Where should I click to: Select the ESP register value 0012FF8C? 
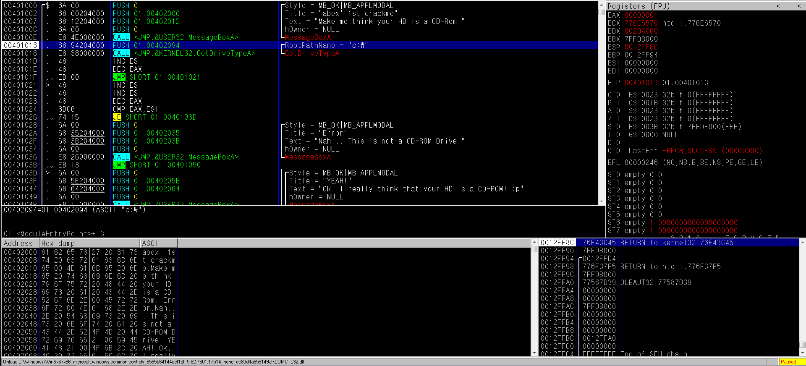tap(641, 47)
